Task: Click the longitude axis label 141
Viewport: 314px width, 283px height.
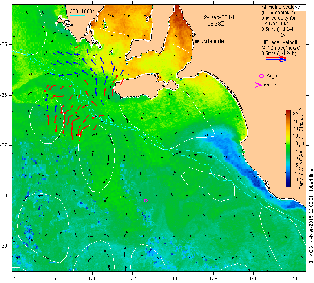Action: pos(294,279)
